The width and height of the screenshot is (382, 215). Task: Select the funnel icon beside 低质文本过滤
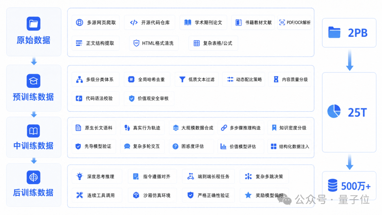[x=182, y=79]
